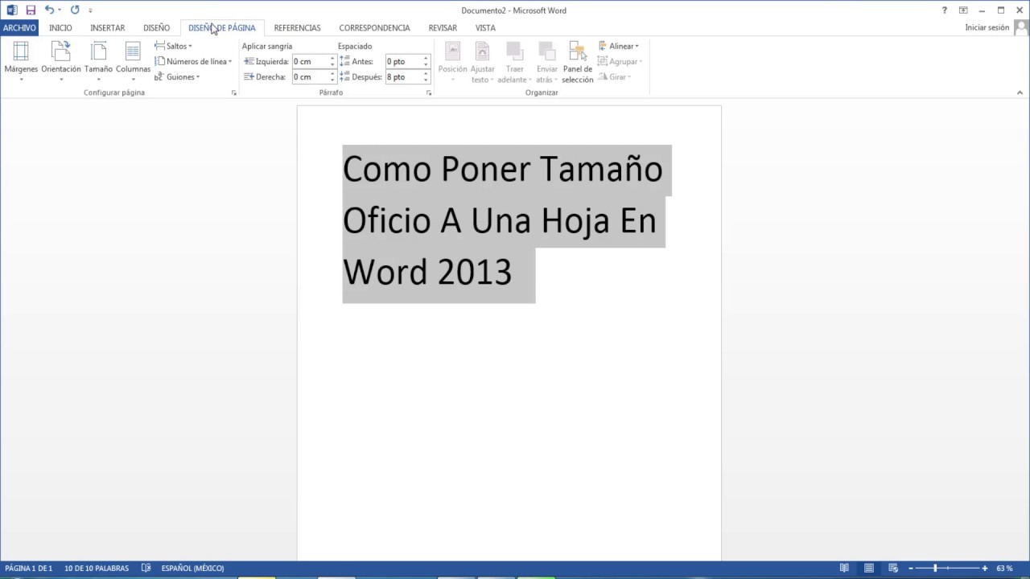Increase the Izquierda indent value

pyautogui.click(x=332, y=58)
